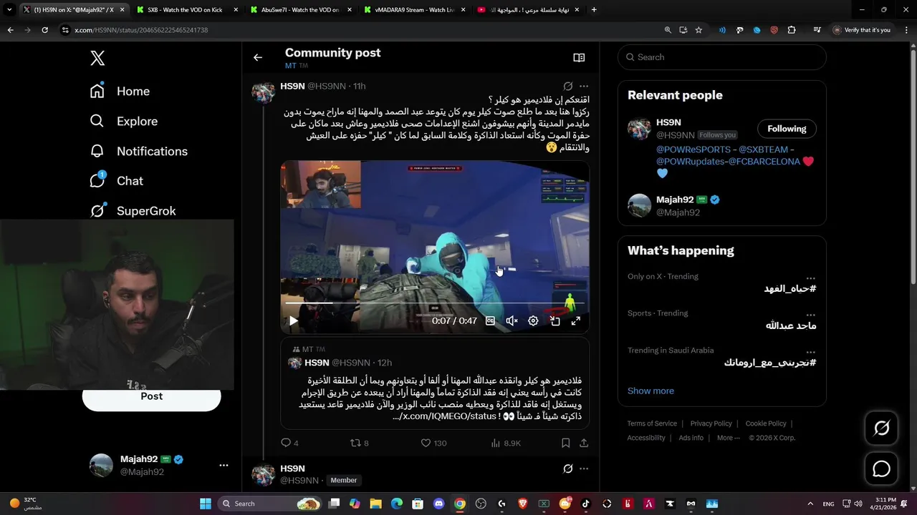Unmute the video

coord(512,321)
